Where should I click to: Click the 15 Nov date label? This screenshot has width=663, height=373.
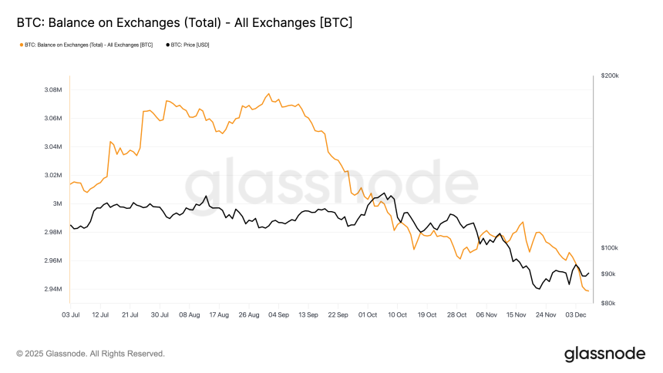pos(517,314)
